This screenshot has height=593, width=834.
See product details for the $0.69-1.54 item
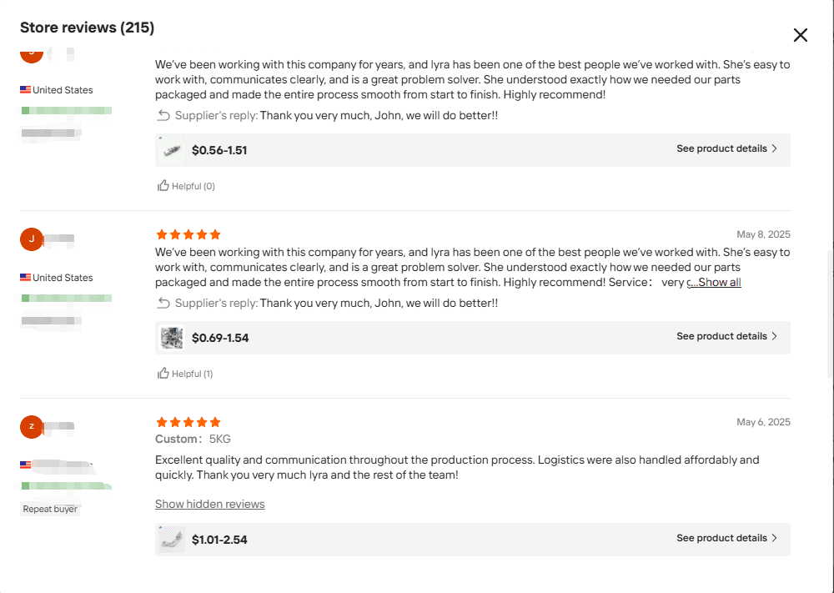point(726,336)
